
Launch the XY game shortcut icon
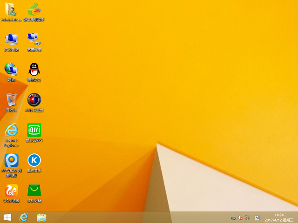34,100
